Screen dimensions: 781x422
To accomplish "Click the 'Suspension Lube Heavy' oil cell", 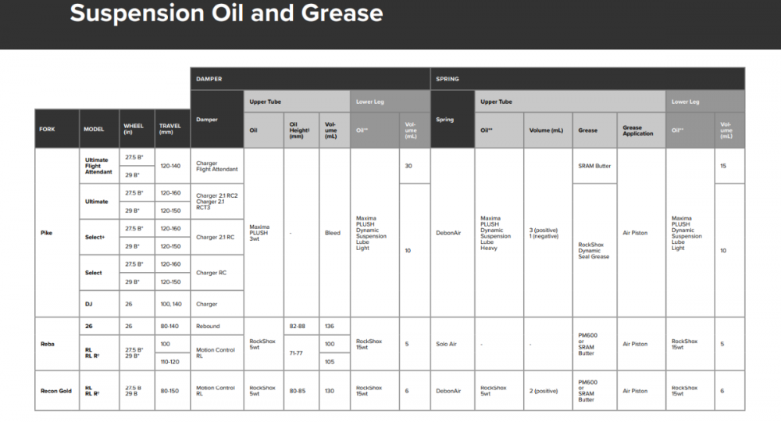I will (x=499, y=233).
